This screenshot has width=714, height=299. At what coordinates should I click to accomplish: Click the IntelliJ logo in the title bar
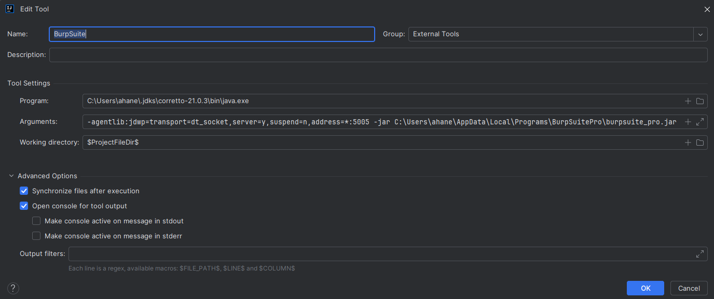(9, 9)
